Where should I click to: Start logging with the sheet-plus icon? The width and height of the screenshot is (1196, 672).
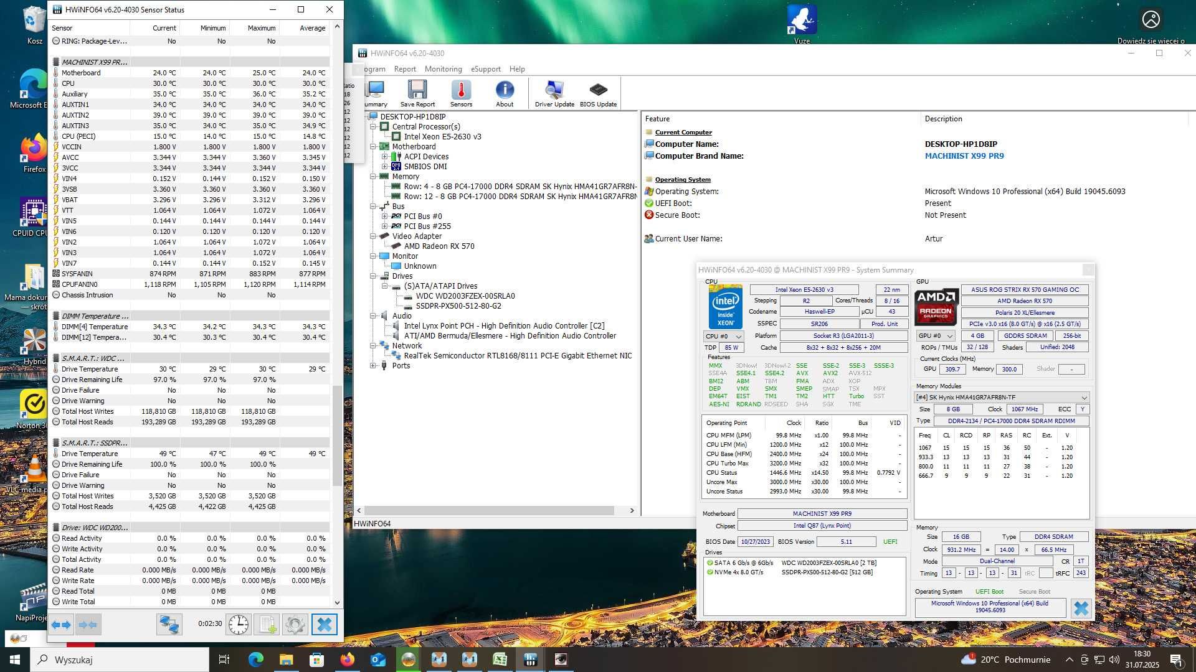point(267,624)
